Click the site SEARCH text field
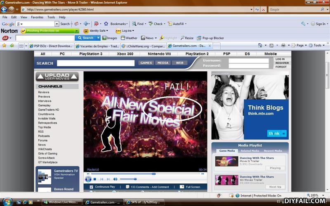The width and height of the screenshot is (330, 206). pos(96,63)
